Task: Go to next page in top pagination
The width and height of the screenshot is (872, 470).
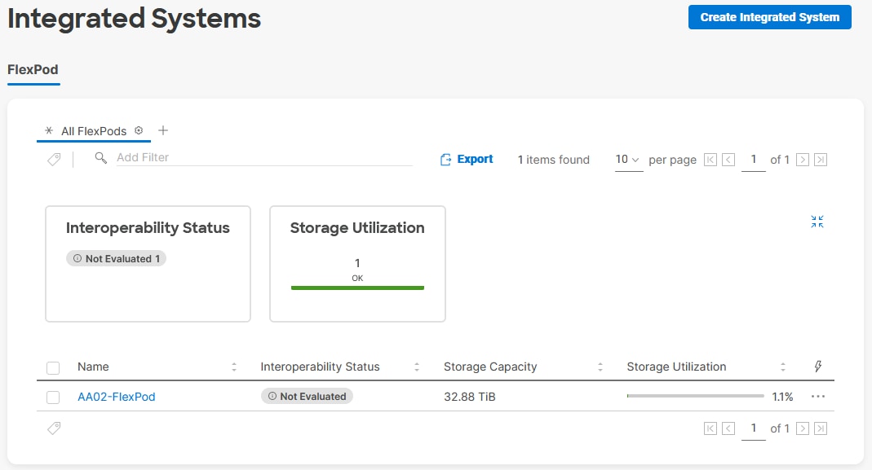Action: coord(803,160)
